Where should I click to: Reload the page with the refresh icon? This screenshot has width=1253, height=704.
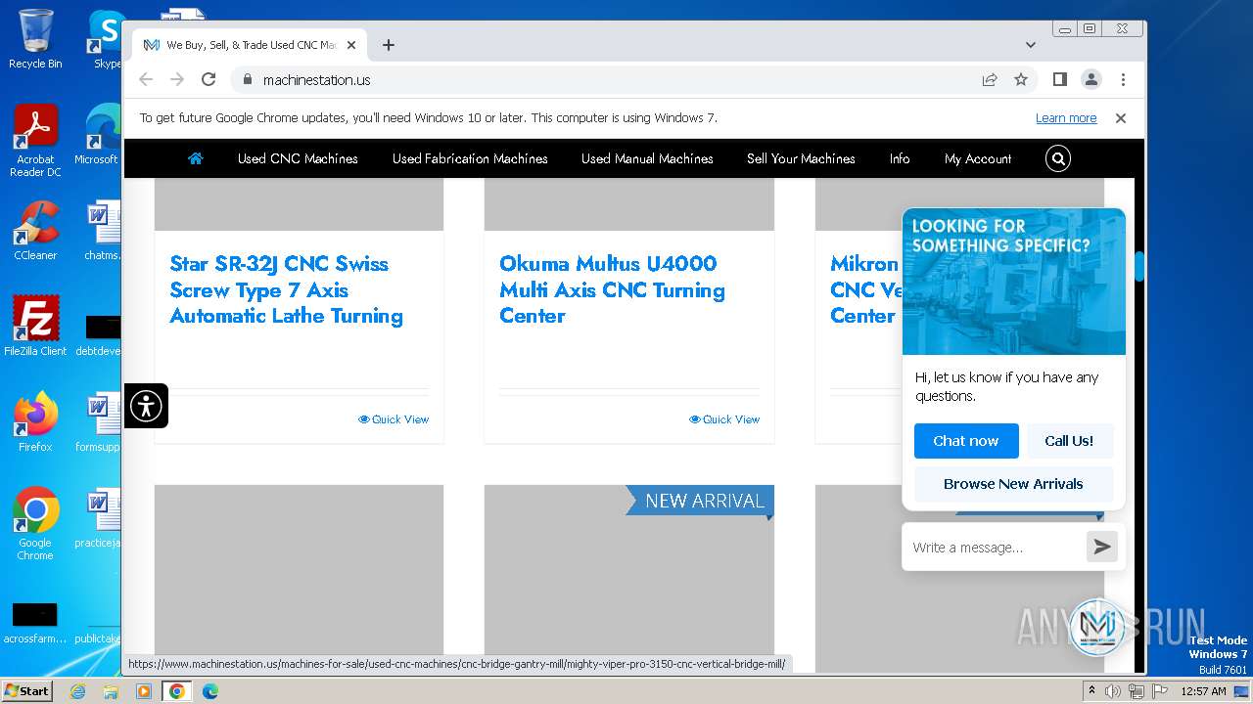coord(209,79)
